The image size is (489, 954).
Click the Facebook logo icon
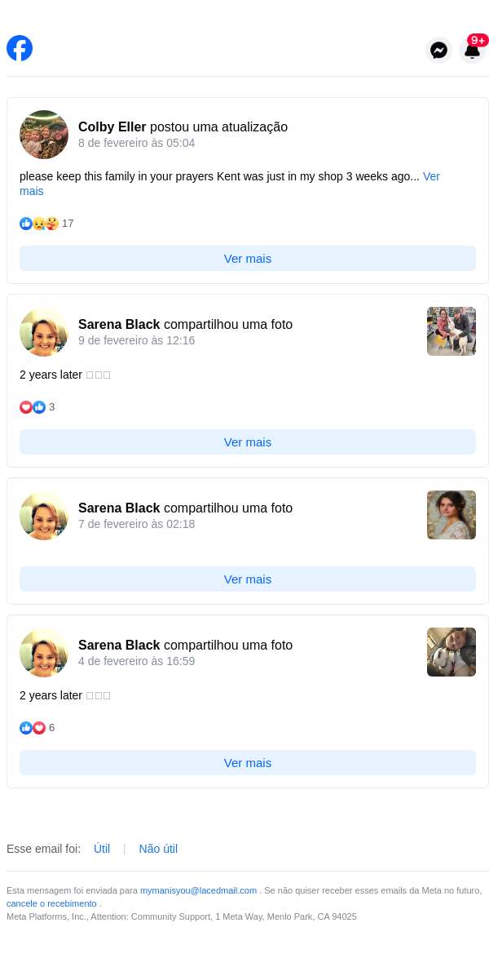click(20, 48)
